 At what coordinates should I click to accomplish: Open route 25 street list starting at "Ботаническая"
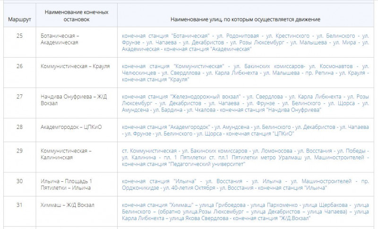245,42
